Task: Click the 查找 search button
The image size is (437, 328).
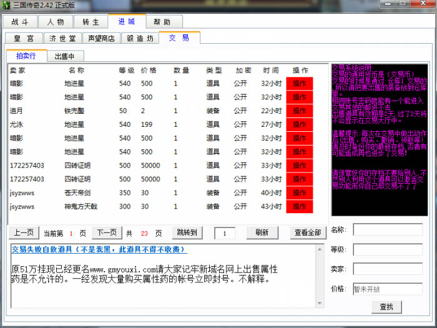Action: pos(386,307)
